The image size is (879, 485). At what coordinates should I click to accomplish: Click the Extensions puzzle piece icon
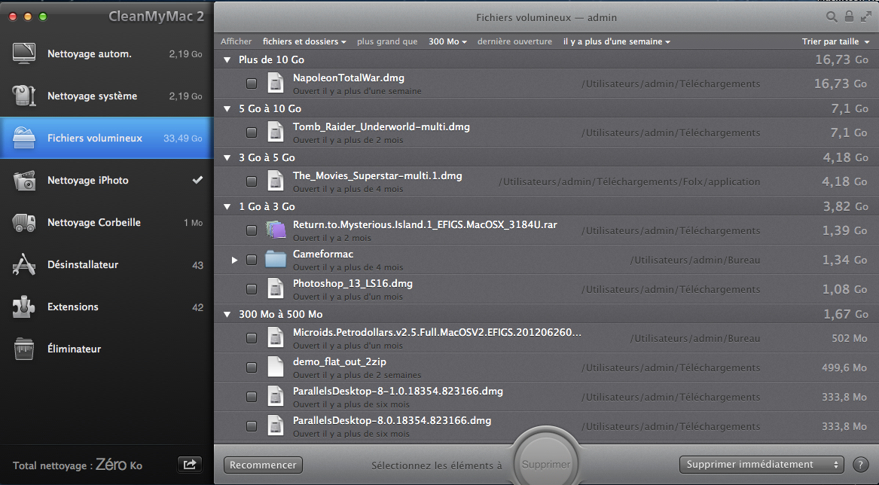pyautogui.click(x=24, y=307)
